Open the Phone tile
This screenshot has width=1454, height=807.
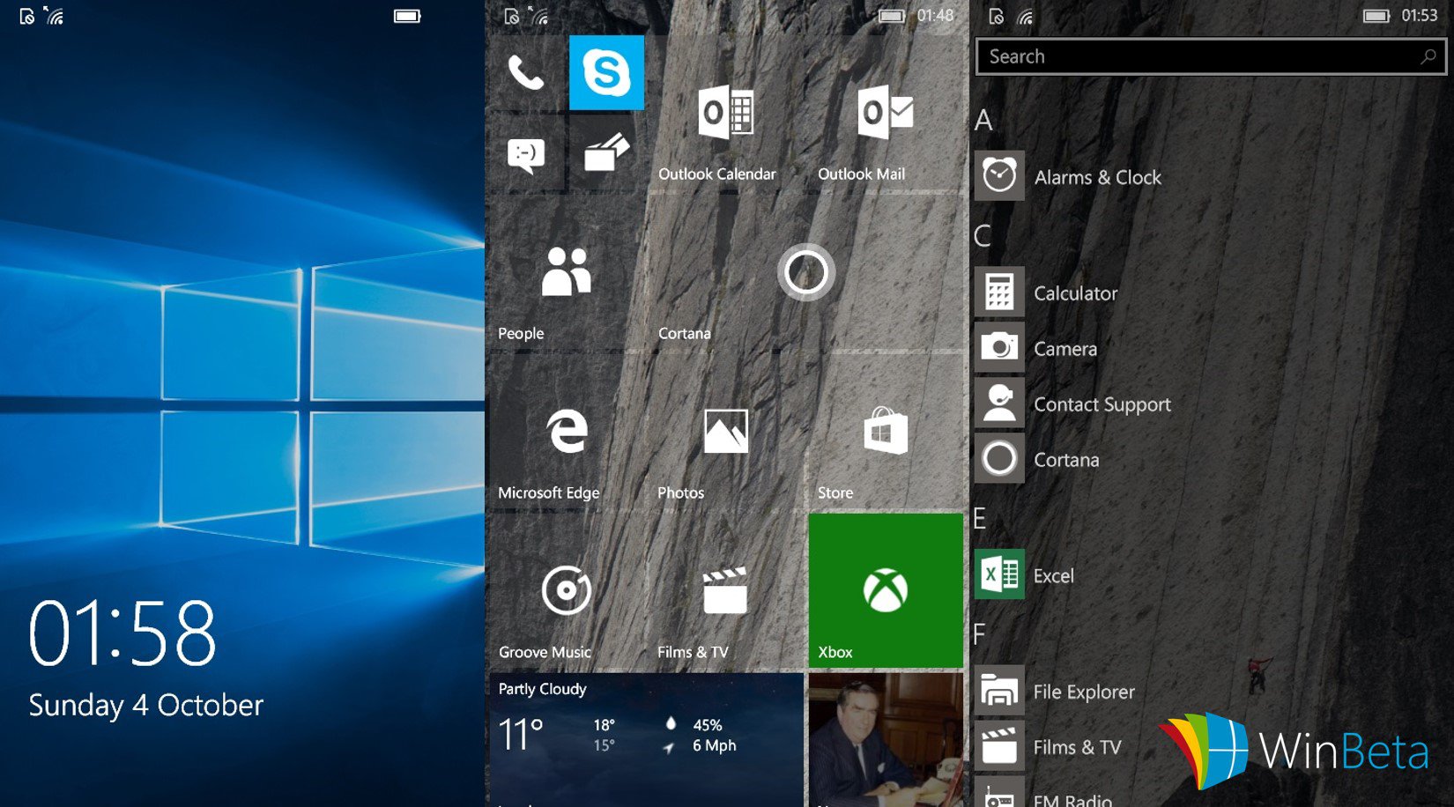525,72
